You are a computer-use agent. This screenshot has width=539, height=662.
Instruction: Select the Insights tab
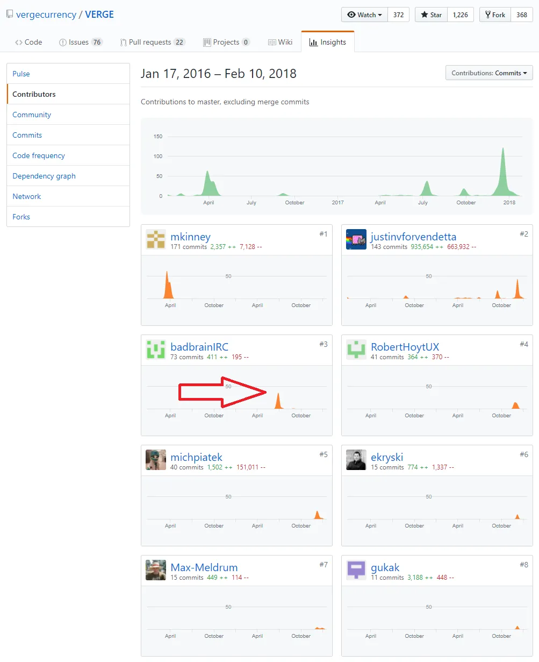point(328,42)
